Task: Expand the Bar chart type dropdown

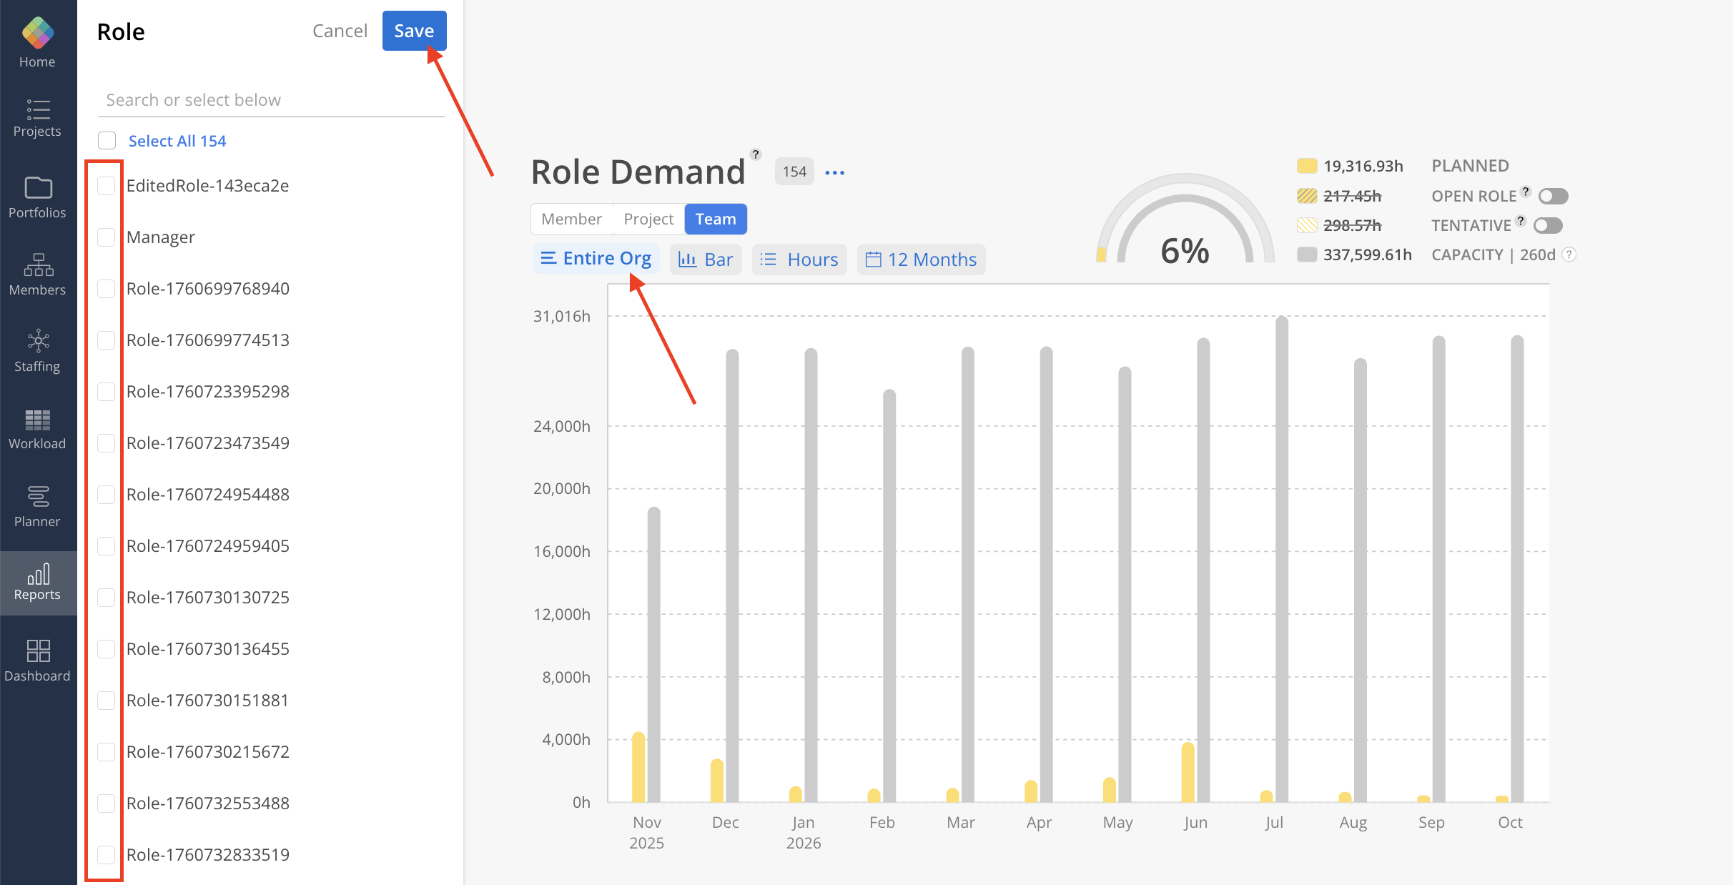Action: pyautogui.click(x=706, y=259)
